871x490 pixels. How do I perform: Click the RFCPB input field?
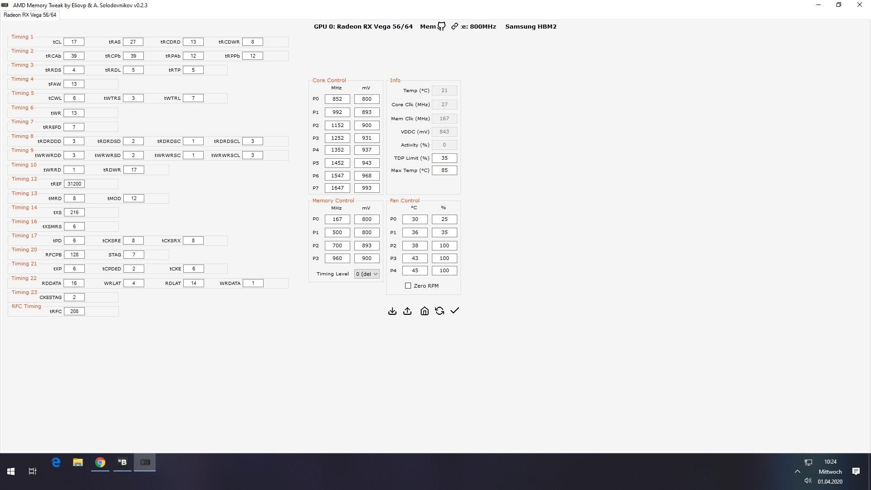pos(74,255)
